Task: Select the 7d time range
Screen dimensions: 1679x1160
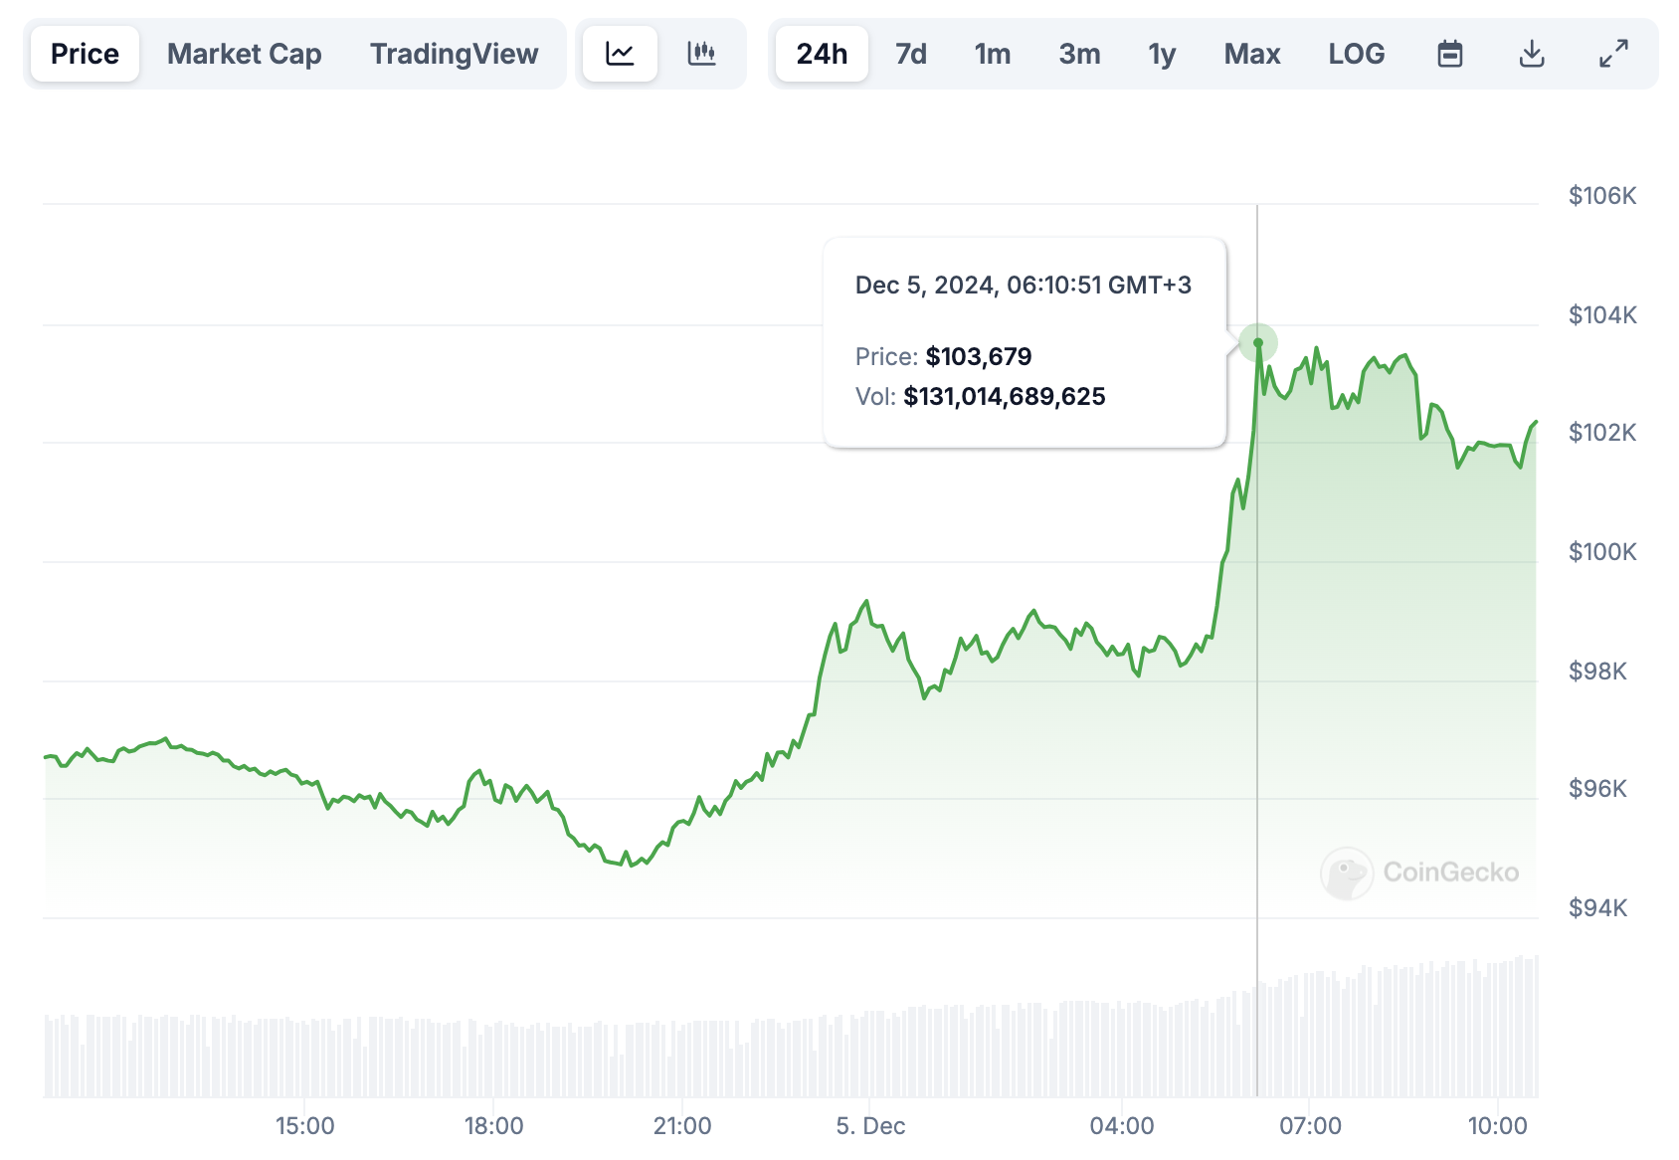Action: coord(910,54)
